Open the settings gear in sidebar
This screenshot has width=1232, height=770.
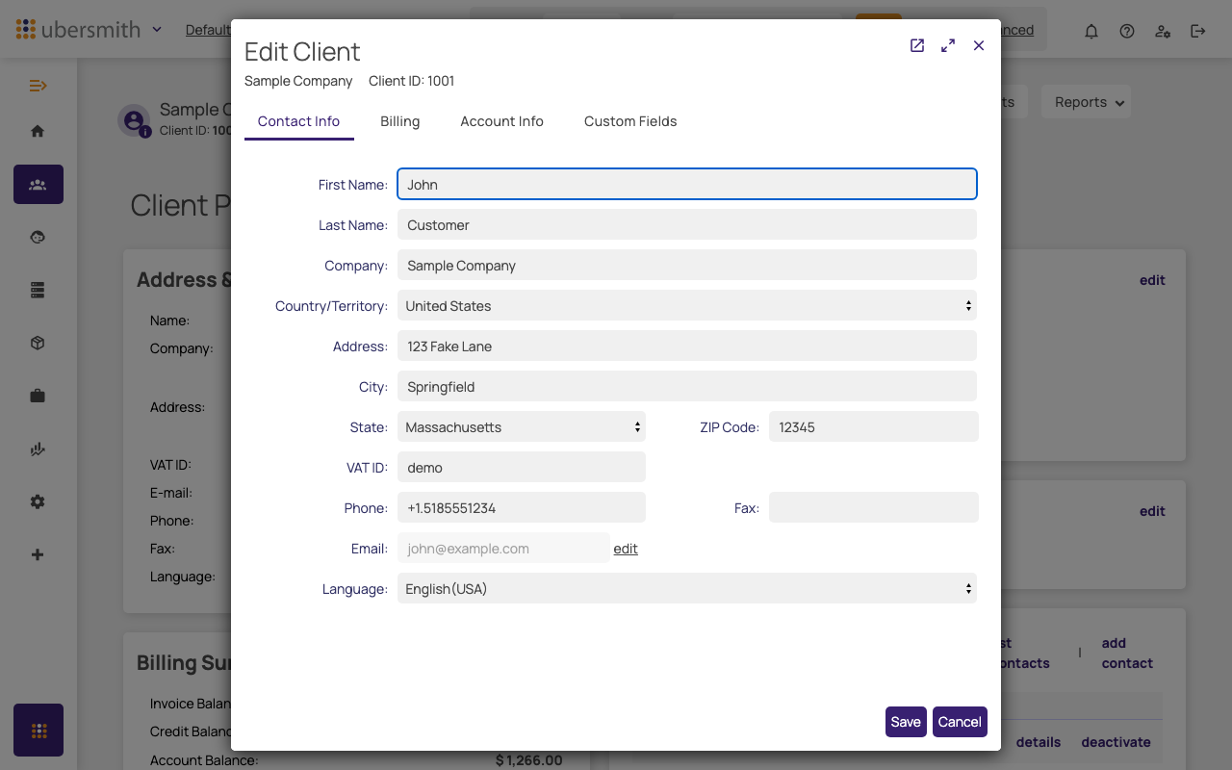pos(38,501)
